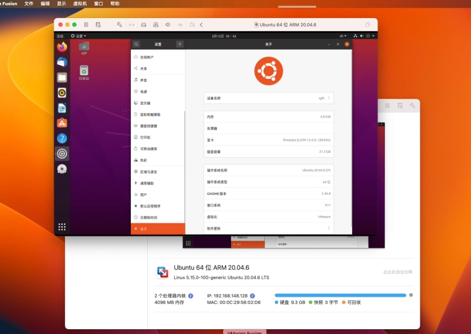Open the zh input source dropdown
The height and width of the screenshot is (334, 471).
pyautogui.click(x=343, y=36)
